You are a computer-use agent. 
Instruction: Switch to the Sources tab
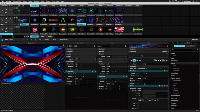(196, 43)
